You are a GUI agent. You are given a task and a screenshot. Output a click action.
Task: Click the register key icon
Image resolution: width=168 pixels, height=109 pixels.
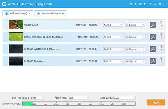tap(136, 4)
